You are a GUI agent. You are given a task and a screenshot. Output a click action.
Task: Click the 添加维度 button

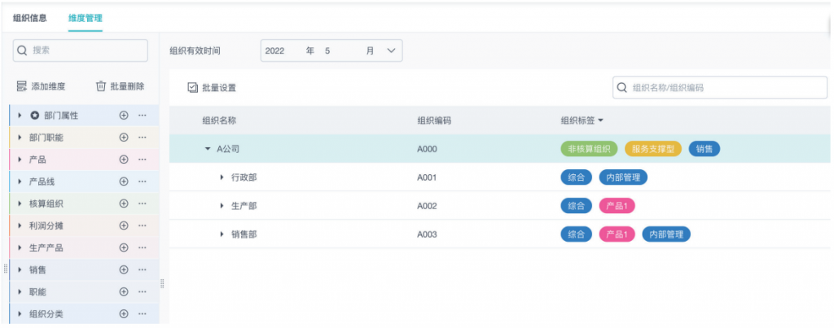[42, 86]
